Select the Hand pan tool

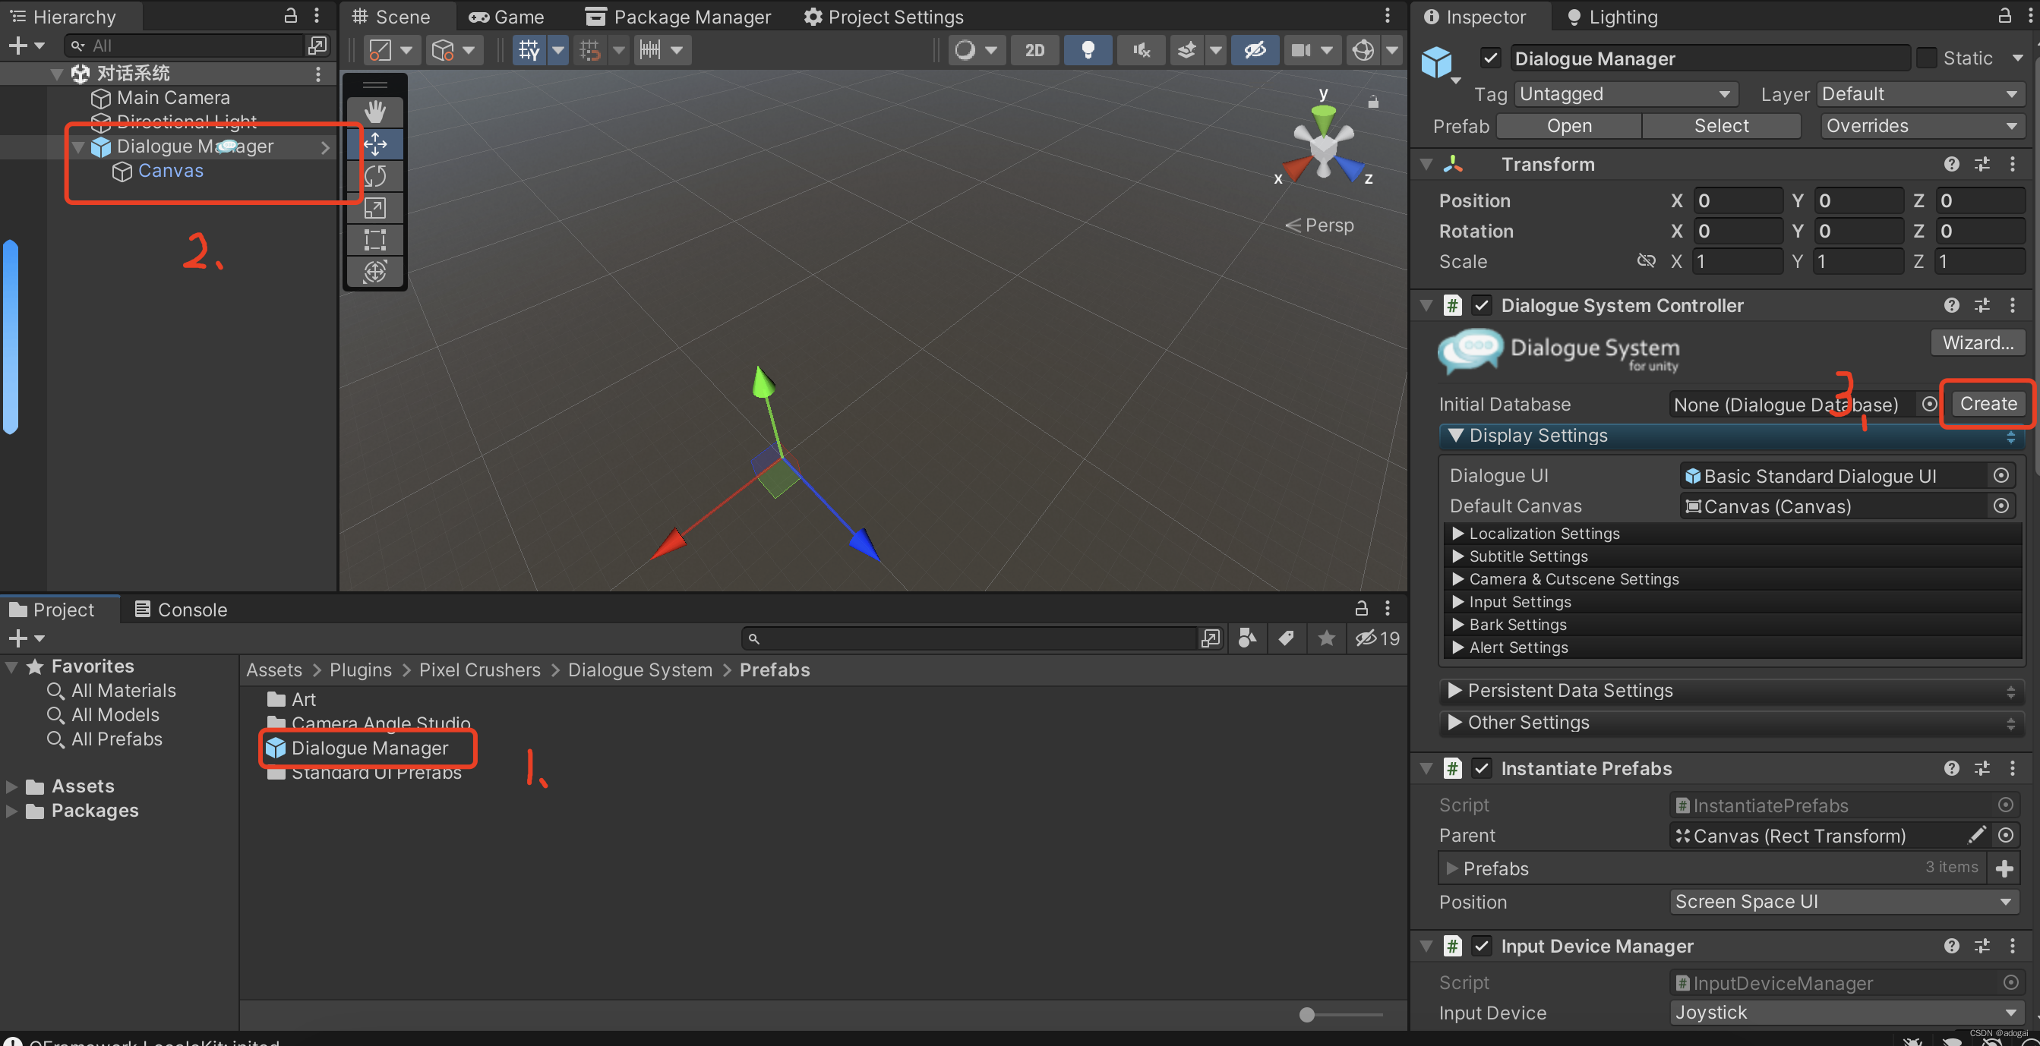[x=374, y=111]
